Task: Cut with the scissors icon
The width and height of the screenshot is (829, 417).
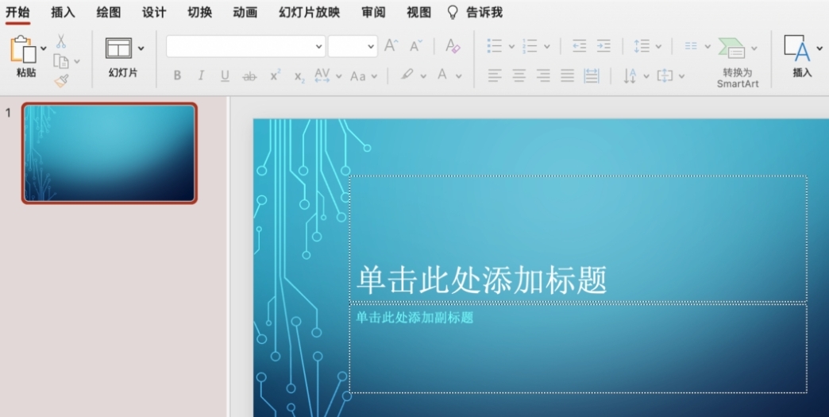Action: click(x=61, y=41)
